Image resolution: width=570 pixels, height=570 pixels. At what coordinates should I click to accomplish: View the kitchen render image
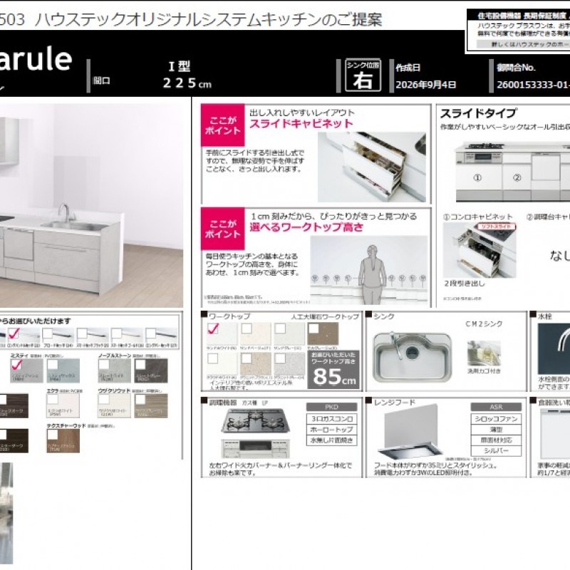pos(91,206)
